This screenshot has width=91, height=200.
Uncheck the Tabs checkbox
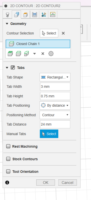[13, 68]
